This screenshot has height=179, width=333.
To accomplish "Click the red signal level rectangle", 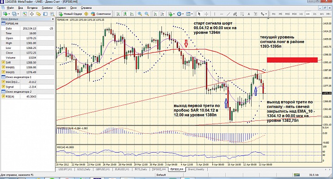I will click(292, 60).
